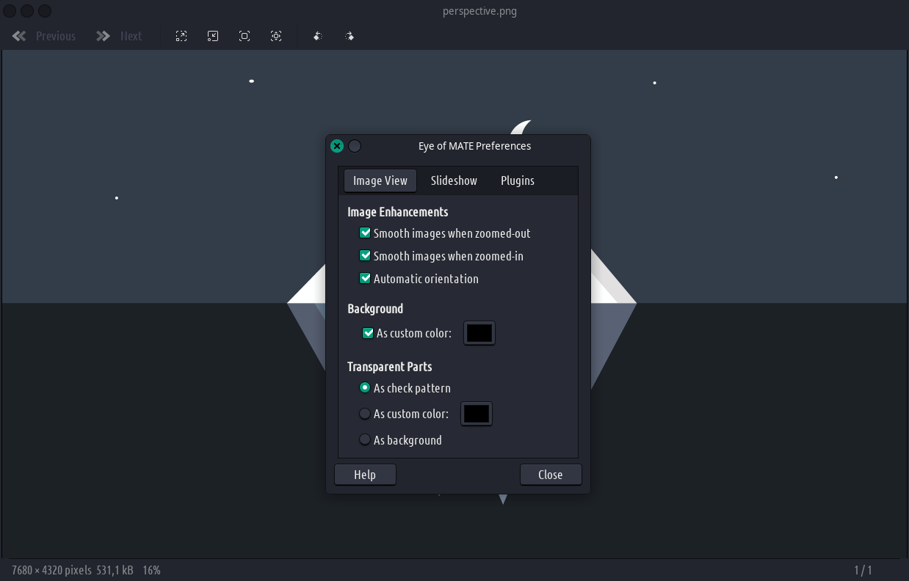Open the Plugins tab

click(x=518, y=180)
